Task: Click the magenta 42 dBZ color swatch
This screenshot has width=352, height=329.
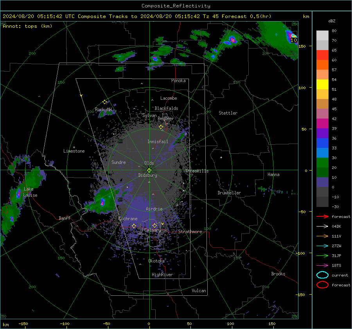Action: [322, 123]
